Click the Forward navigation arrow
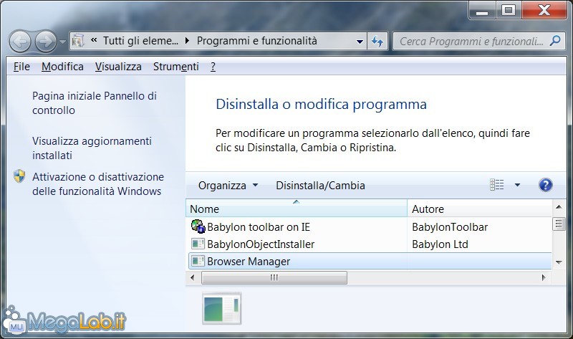 (x=46, y=42)
